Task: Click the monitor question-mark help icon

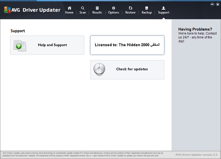Action: click(19, 46)
